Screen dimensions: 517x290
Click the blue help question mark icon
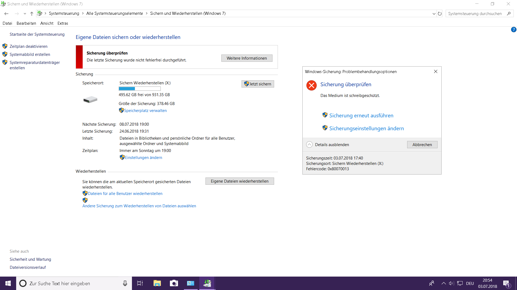coord(513,30)
